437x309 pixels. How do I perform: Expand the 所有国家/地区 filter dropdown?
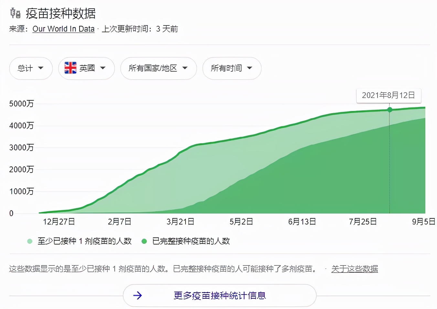point(158,68)
